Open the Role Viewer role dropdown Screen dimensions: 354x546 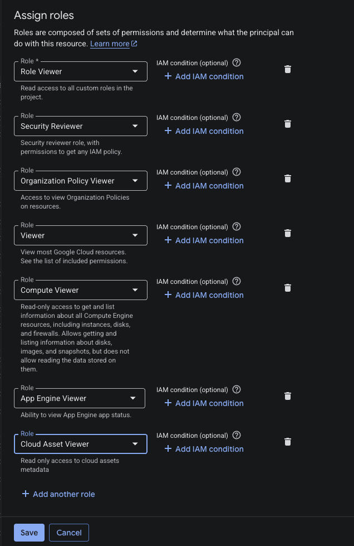pos(81,71)
